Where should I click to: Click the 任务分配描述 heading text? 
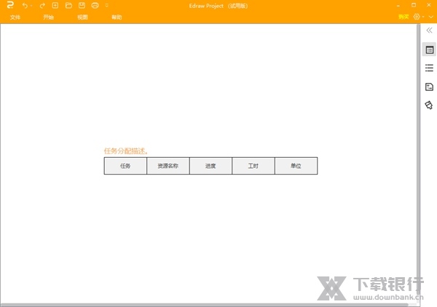coord(126,151)
